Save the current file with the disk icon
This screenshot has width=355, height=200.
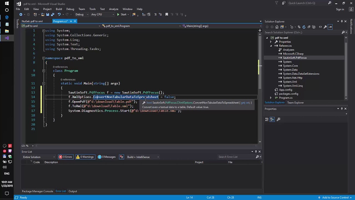pyautogui.click(x=47, y=14)
